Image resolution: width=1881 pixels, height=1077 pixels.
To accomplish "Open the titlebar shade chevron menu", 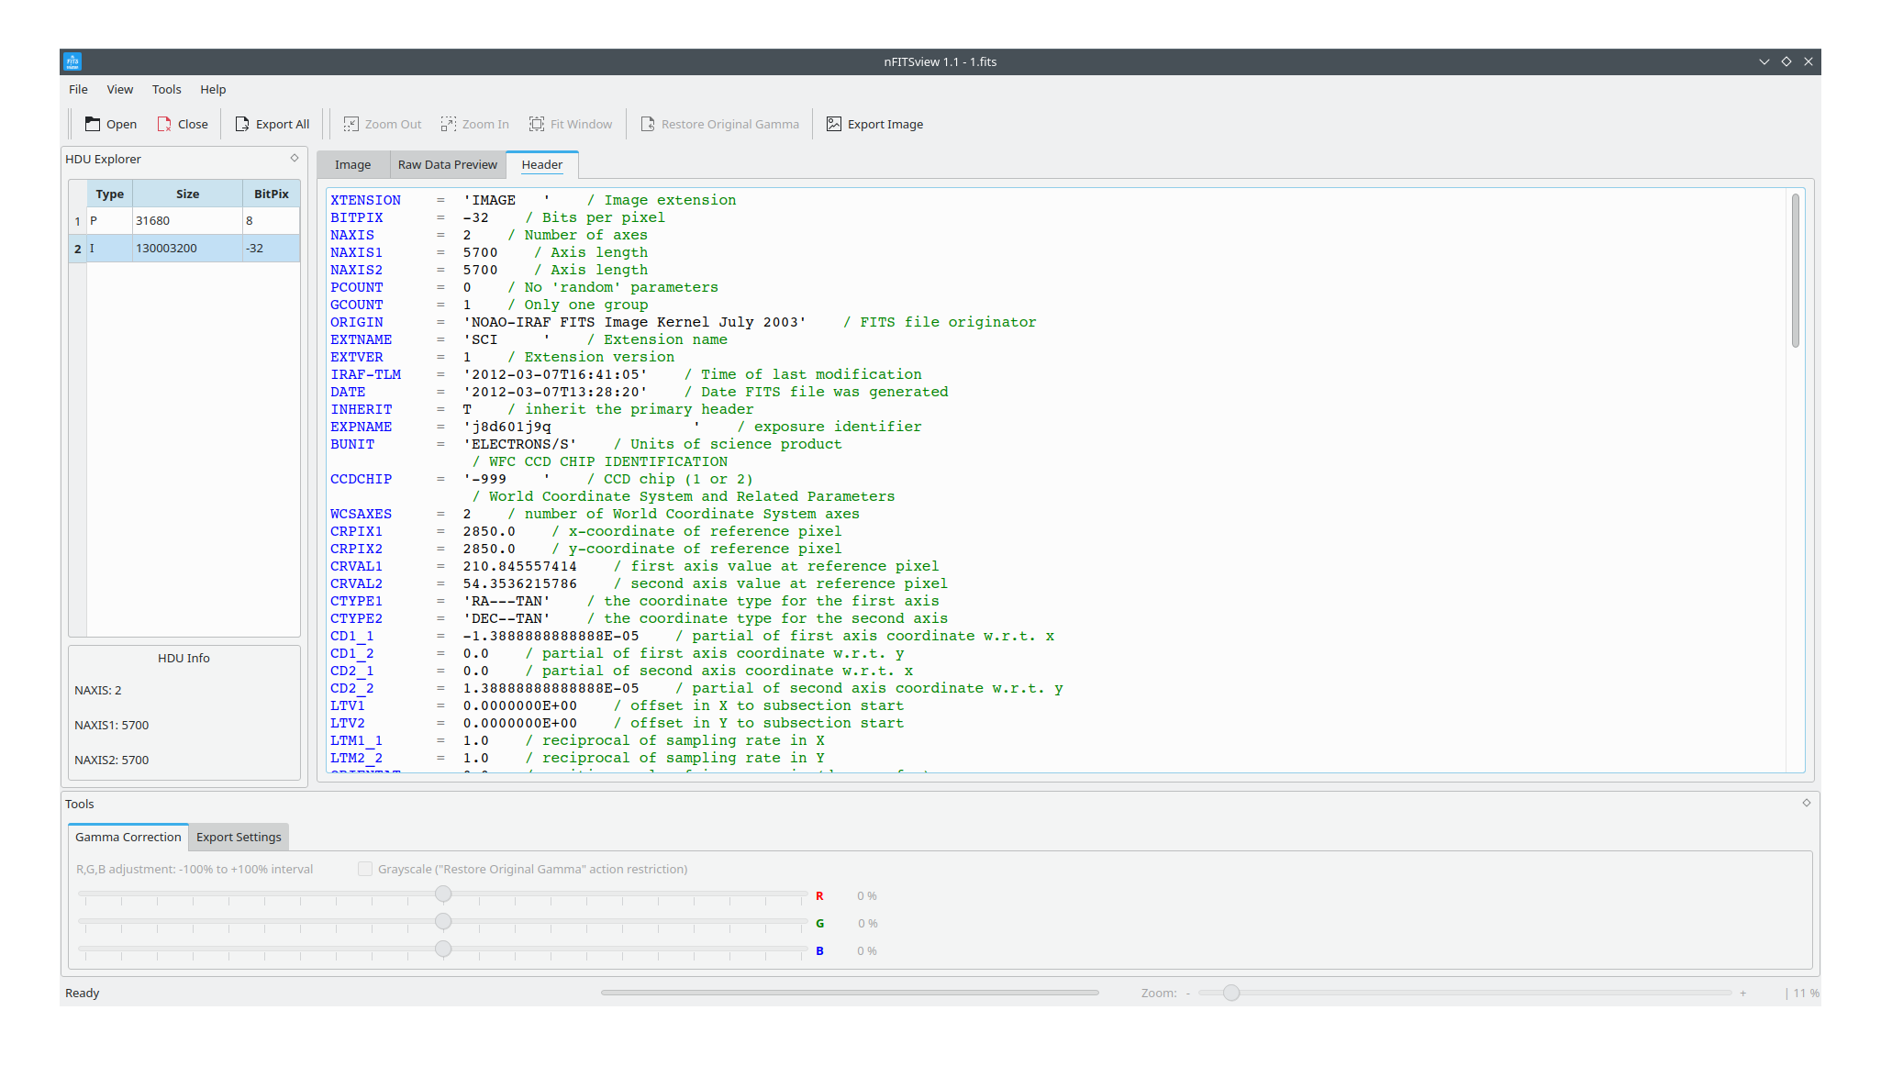I will [1764, 61].
